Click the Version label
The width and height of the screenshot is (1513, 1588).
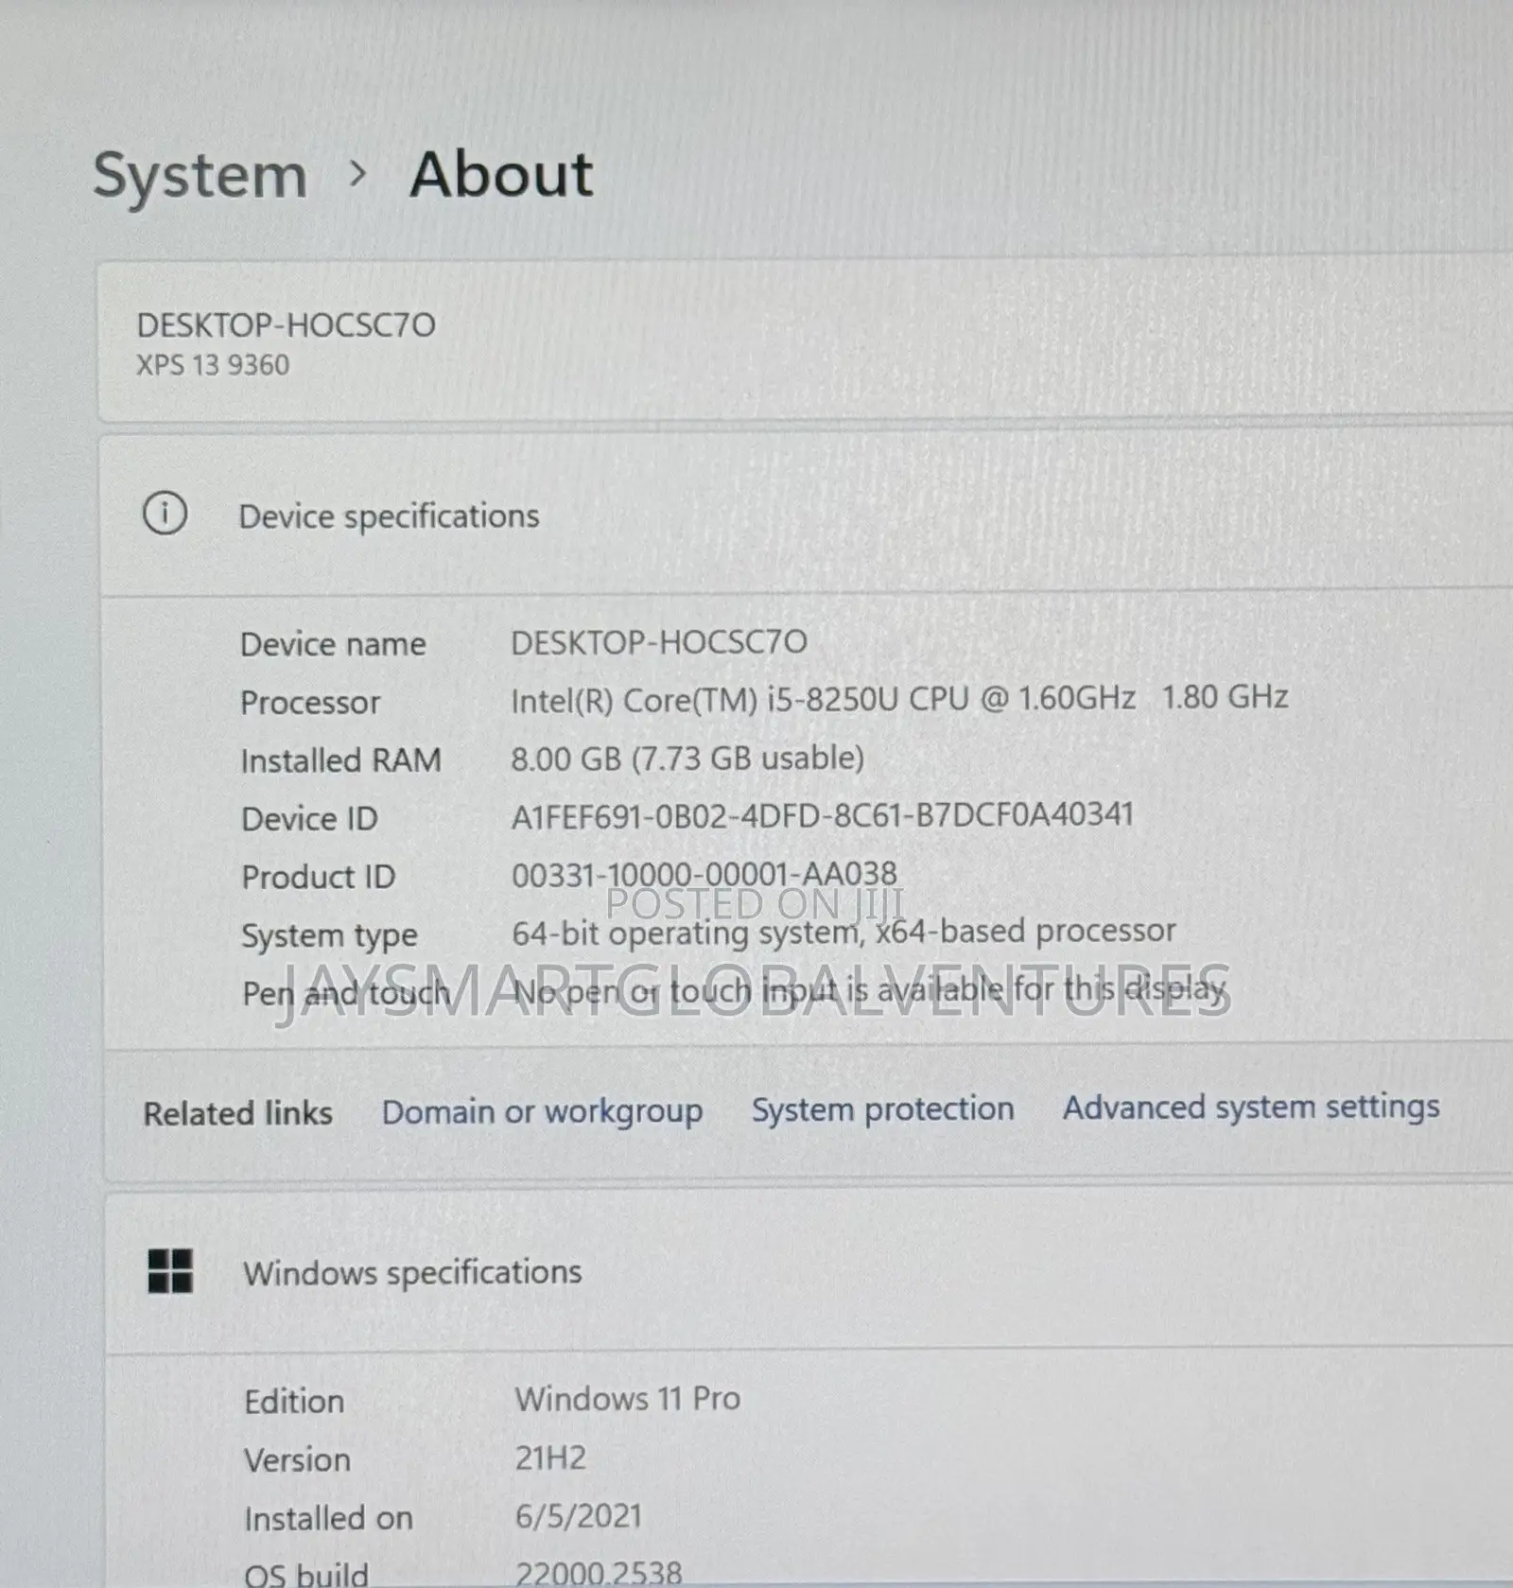(x=297, y=1460)
